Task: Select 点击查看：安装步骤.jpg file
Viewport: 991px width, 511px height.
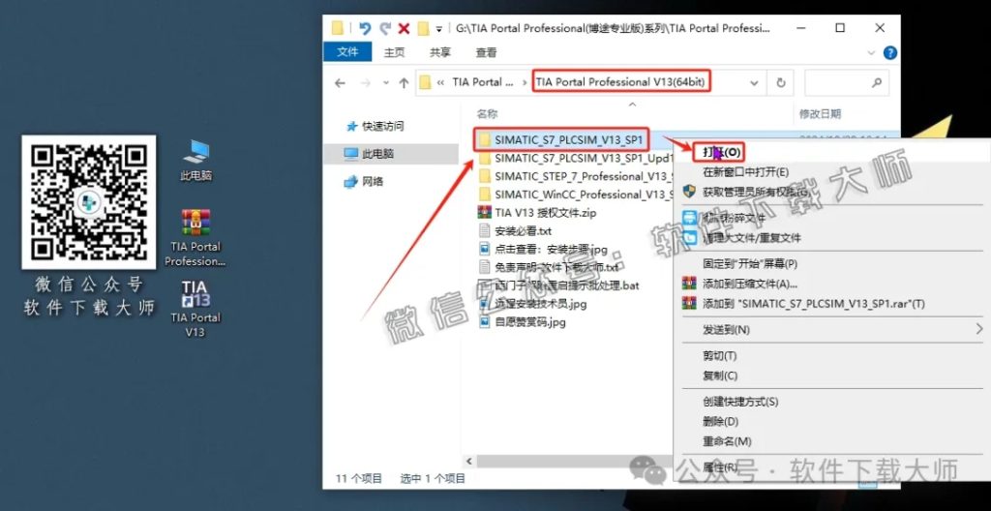Action: [x=542, y=249]
